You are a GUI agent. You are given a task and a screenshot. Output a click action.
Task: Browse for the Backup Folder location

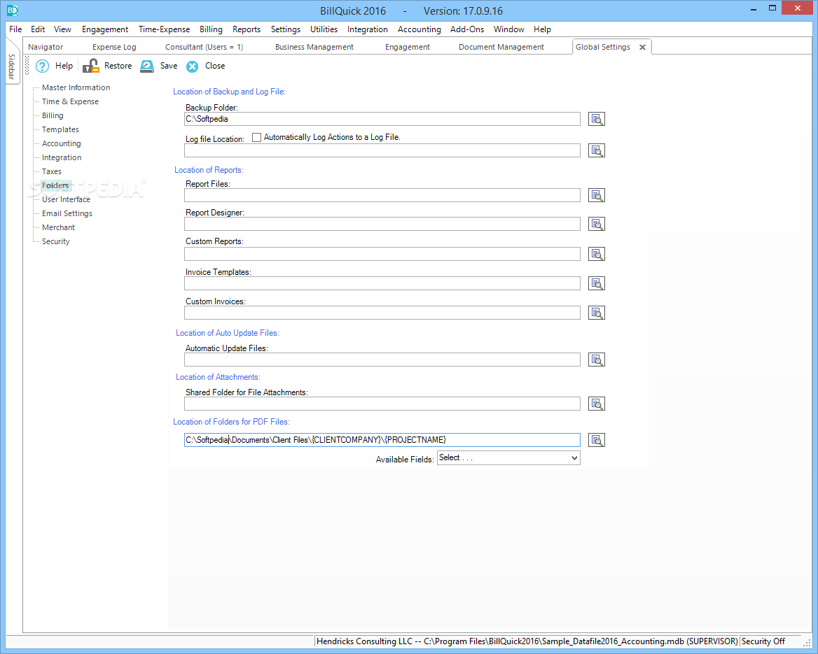point(596,119)
